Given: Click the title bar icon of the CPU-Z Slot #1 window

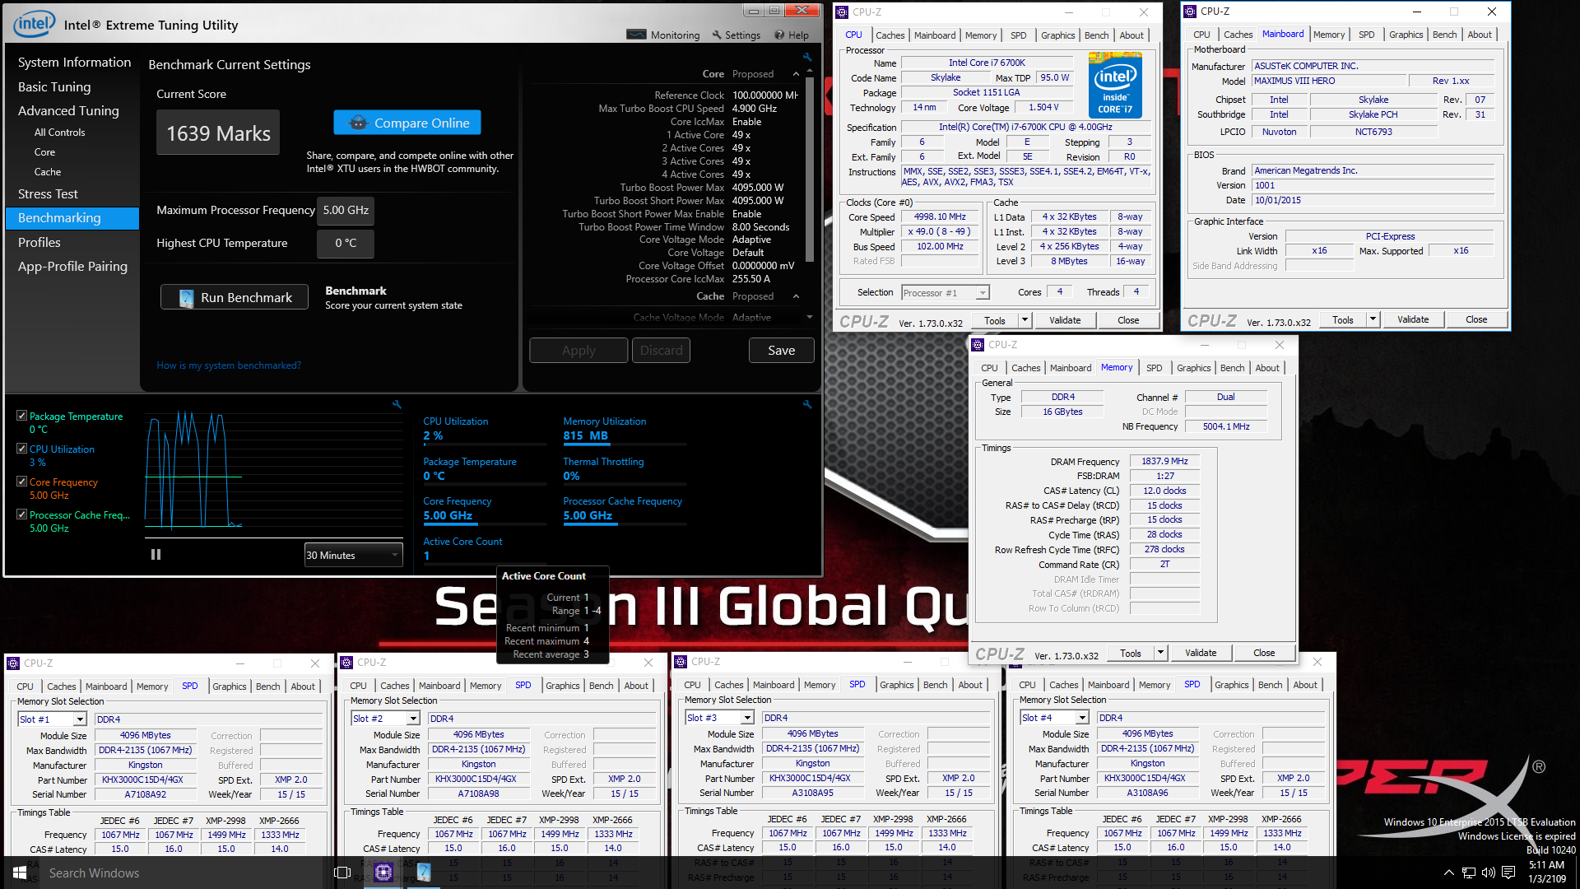Looking at the screenshot, I should [13, 663].
